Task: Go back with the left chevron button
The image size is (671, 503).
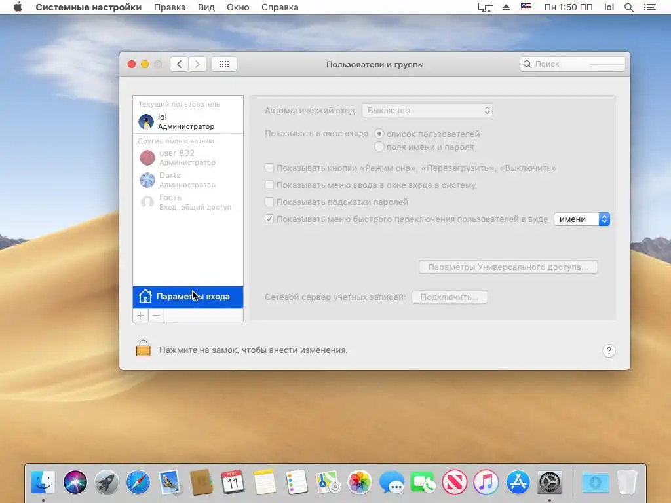Action: tap(179, 64)
